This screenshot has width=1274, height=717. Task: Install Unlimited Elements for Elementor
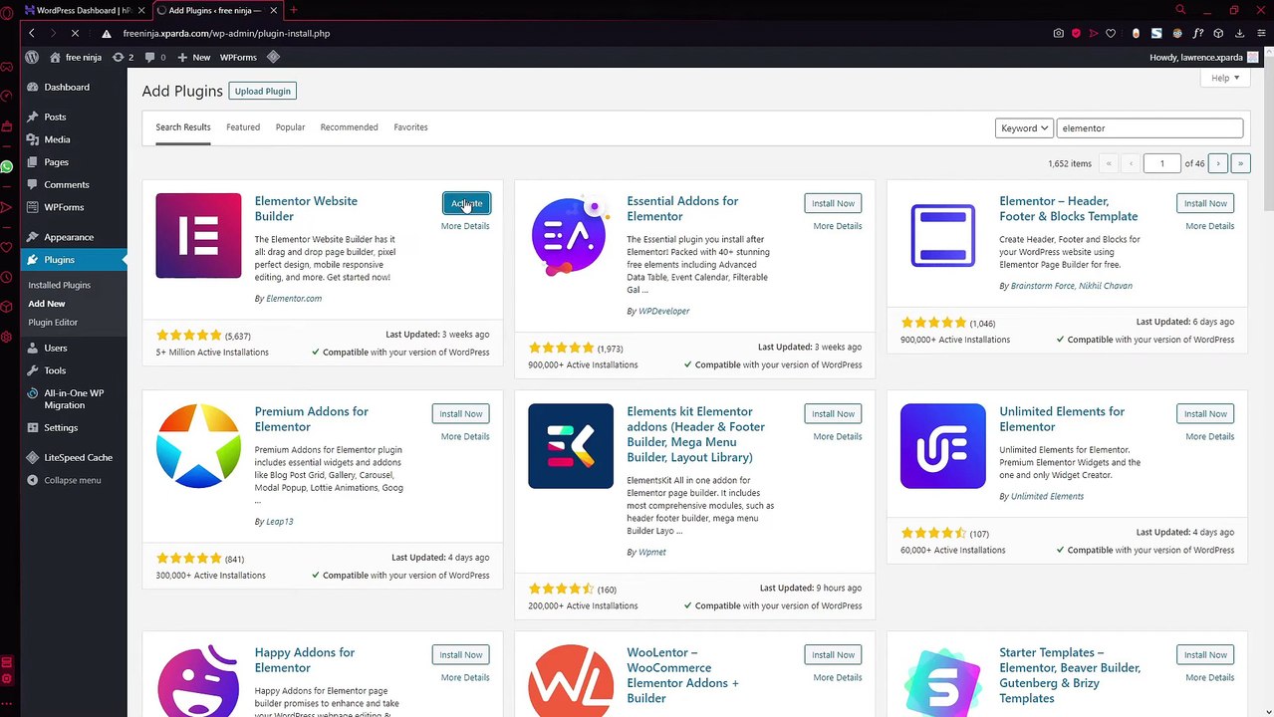point(1205,414)
